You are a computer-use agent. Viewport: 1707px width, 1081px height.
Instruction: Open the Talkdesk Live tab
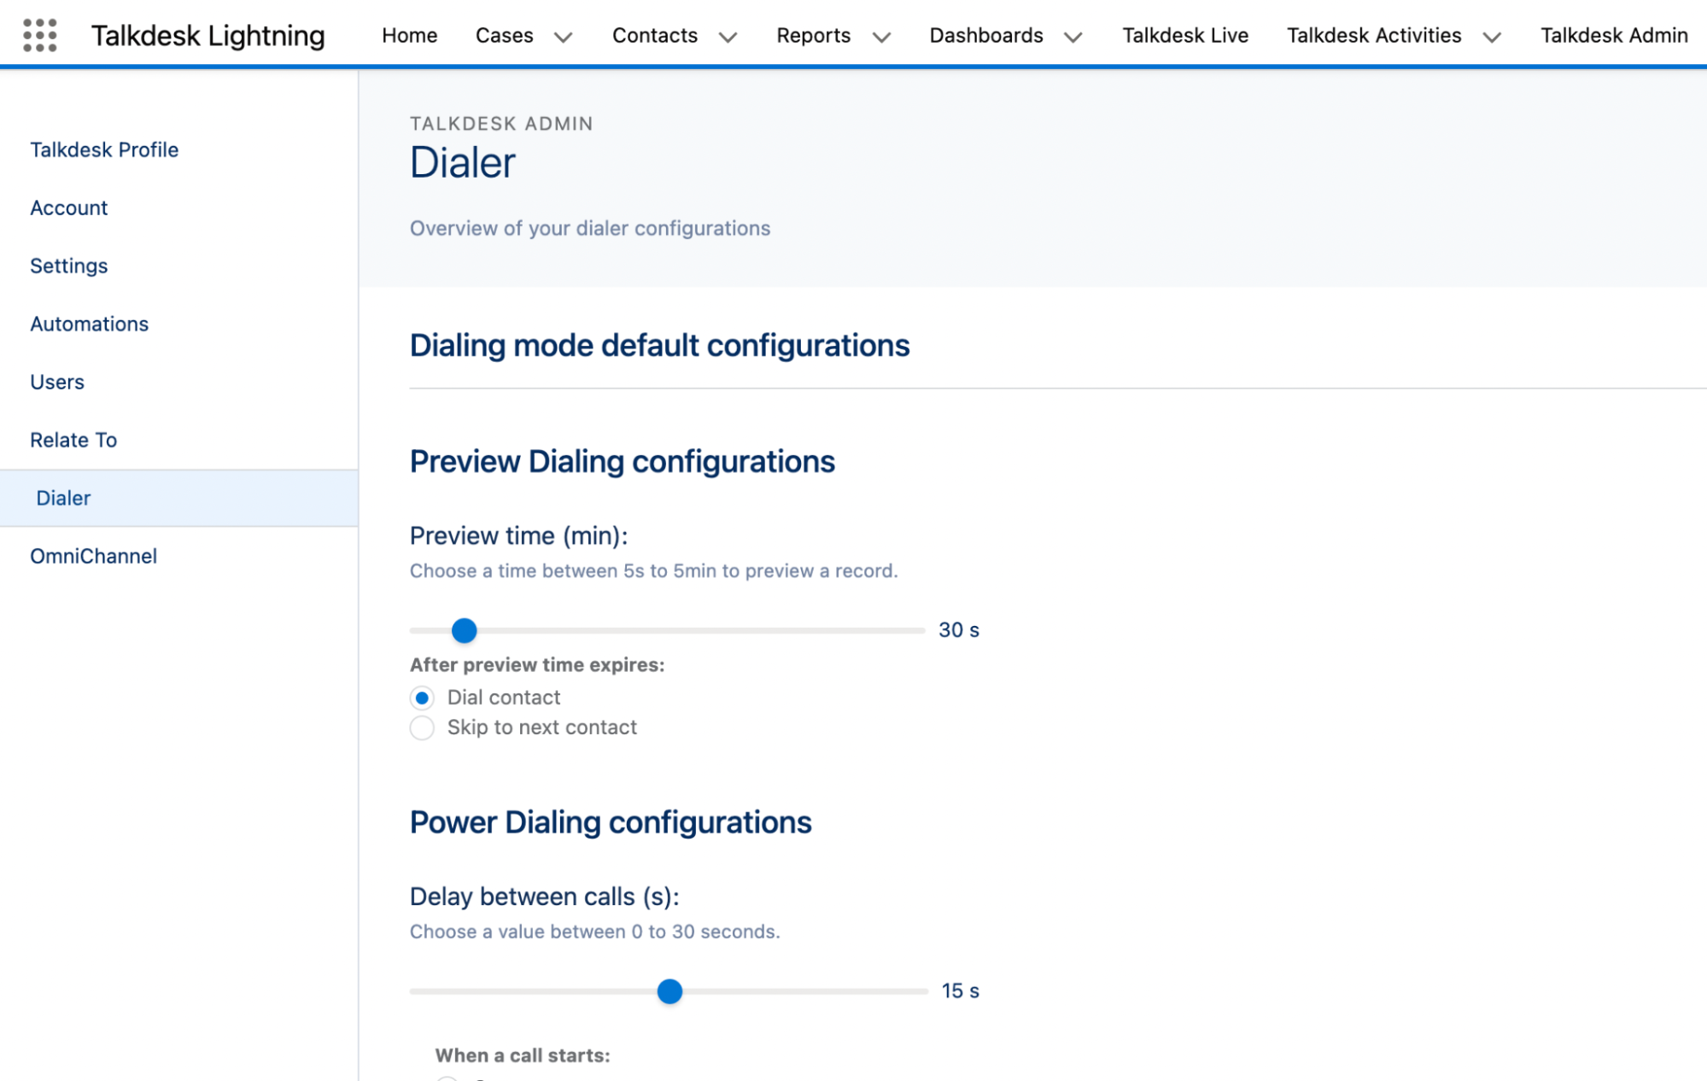tap(1184, 35)
